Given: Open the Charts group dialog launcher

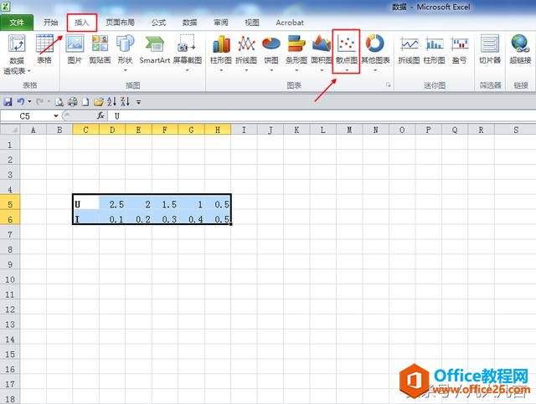Looking at the screenshot, I should point(389,85).
